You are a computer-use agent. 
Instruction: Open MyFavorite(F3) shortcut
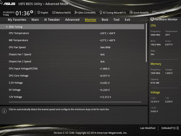[x=61, y=12]
